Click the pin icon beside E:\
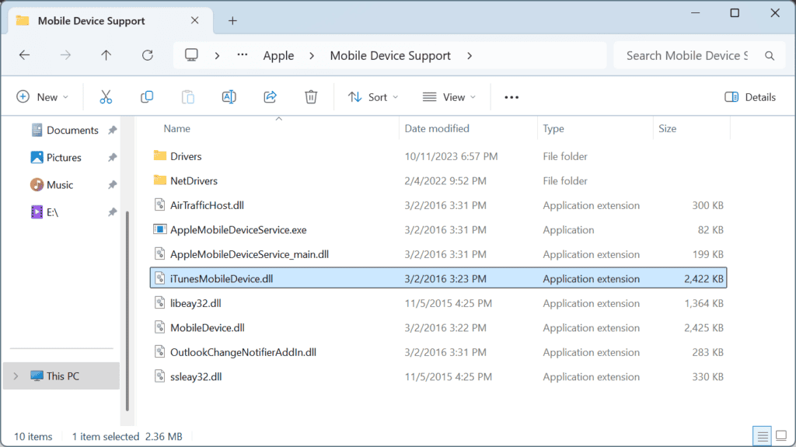The height and width of the screenshot is (447, 796). click(x=112, y=212)
